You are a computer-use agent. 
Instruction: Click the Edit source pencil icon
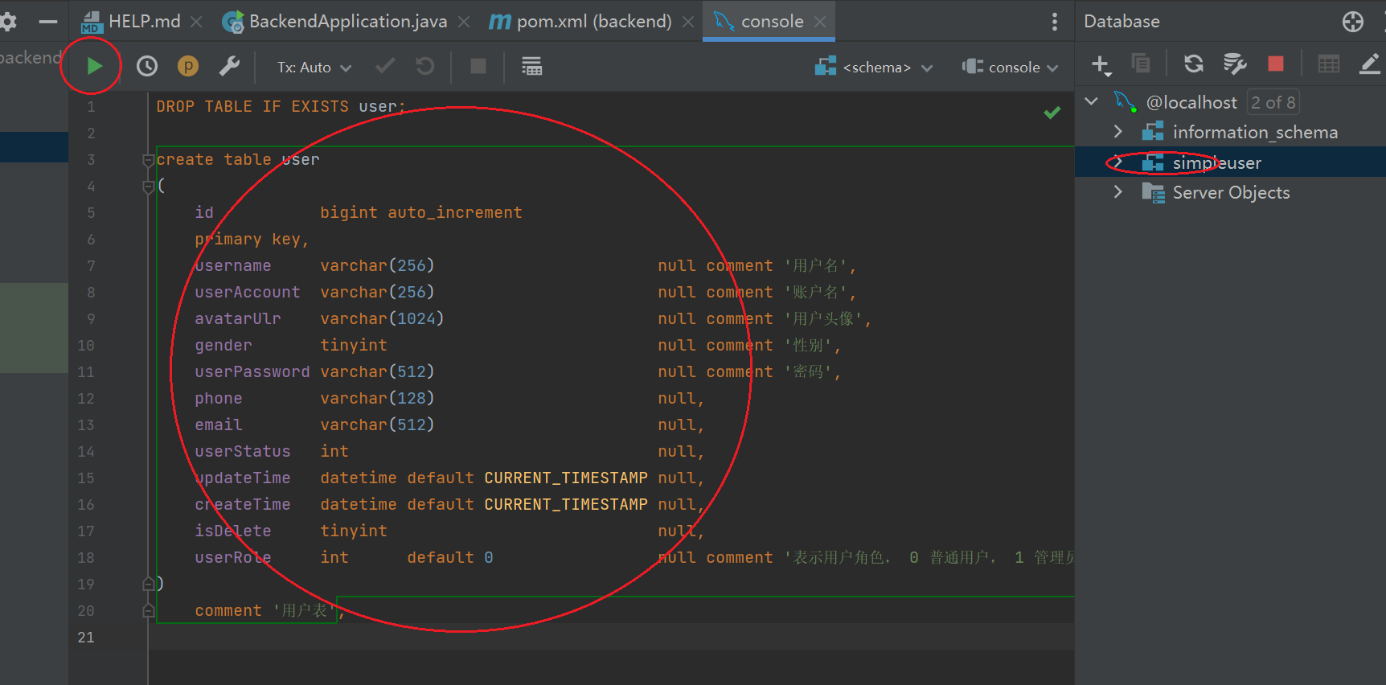(1369, 64)
